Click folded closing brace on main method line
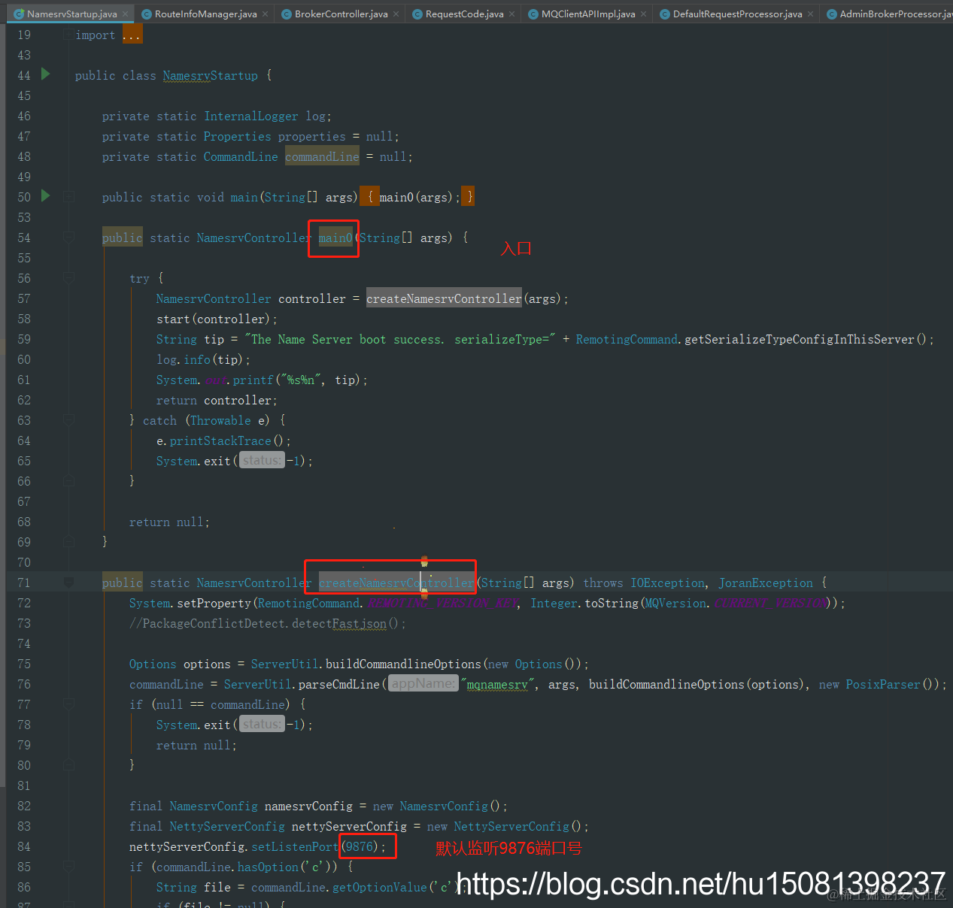The image size is (953, 908). tap(468, 197)
